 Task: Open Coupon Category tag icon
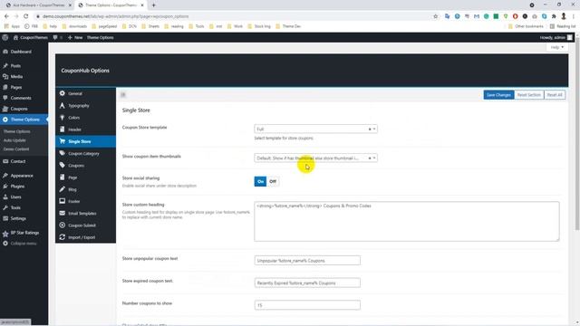tap(63, 153)
